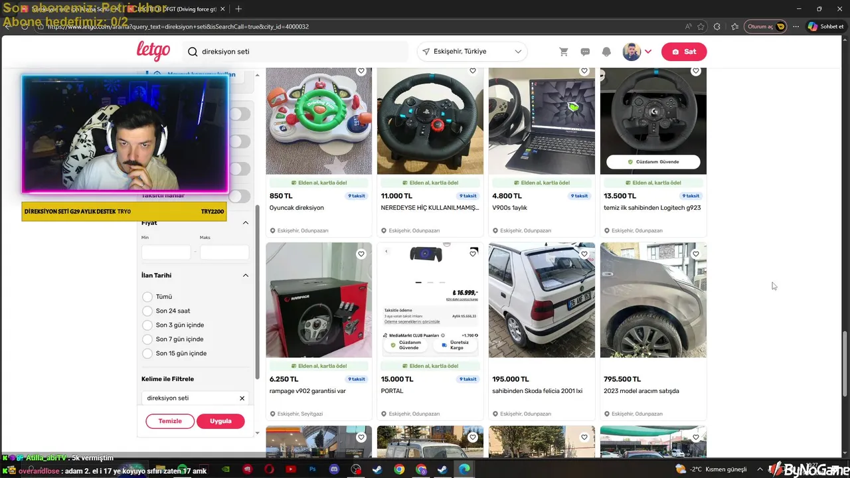
Task: Select Son 7 gün içinde radio button
Action: [x=147, y=339]
